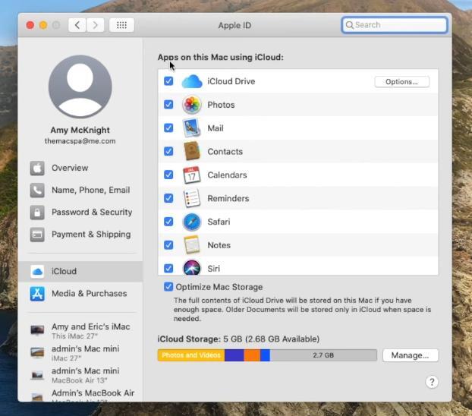Image resolution: width=472 pixels, height=416 pixels.
Task: Disable Photos syncing checkbox
Action: pos(168,105)
